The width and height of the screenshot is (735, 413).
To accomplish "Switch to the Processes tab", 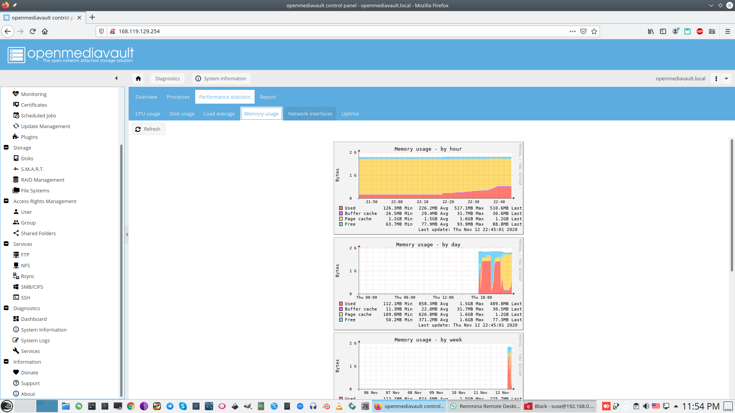I will tap(178, 97).
